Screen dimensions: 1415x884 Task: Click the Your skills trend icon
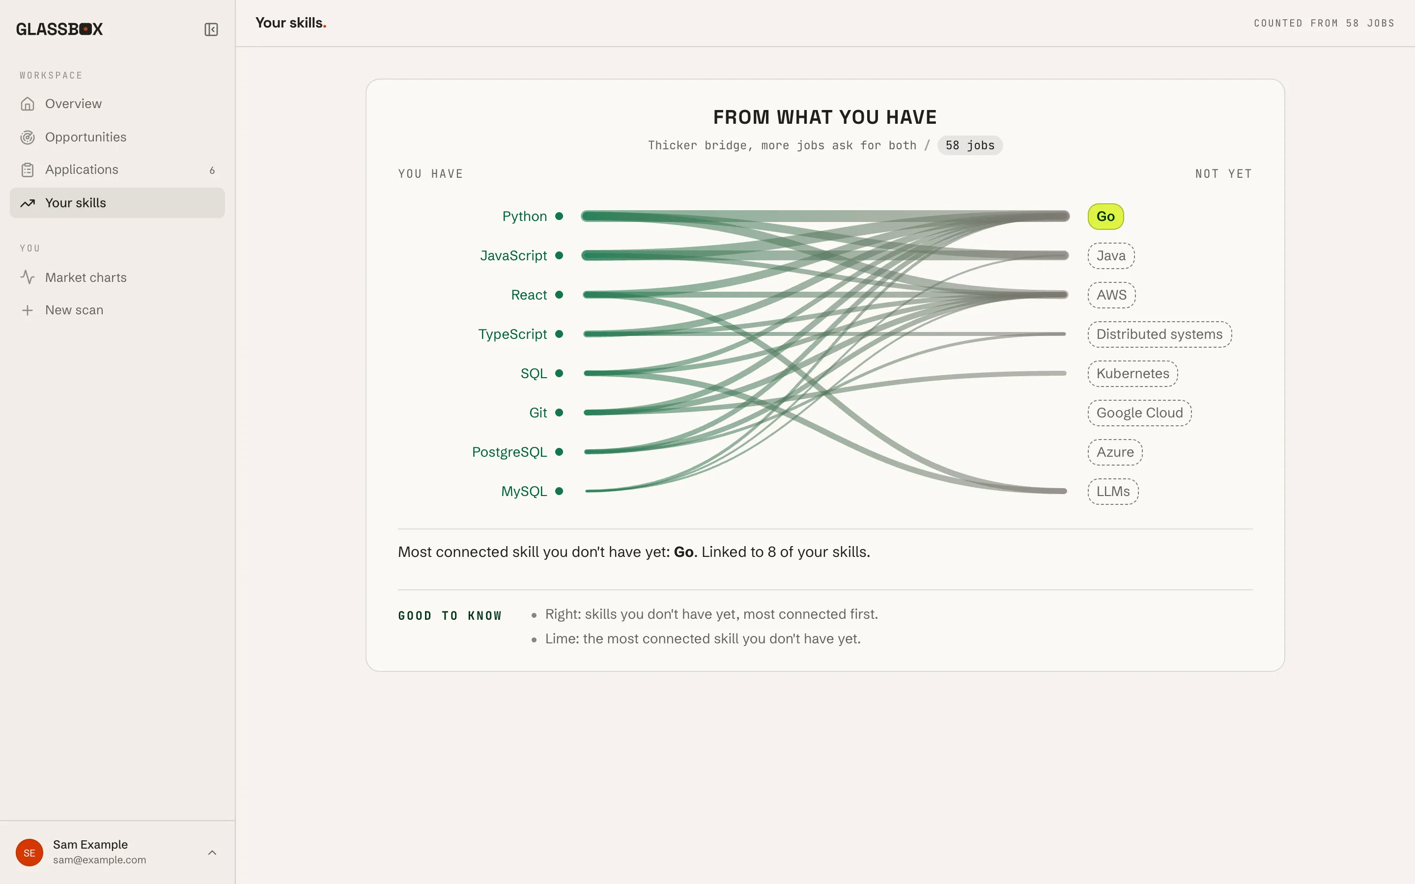click(x=28, y=203)
